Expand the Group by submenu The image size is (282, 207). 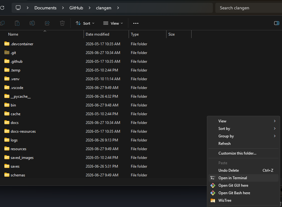(243, 136)
